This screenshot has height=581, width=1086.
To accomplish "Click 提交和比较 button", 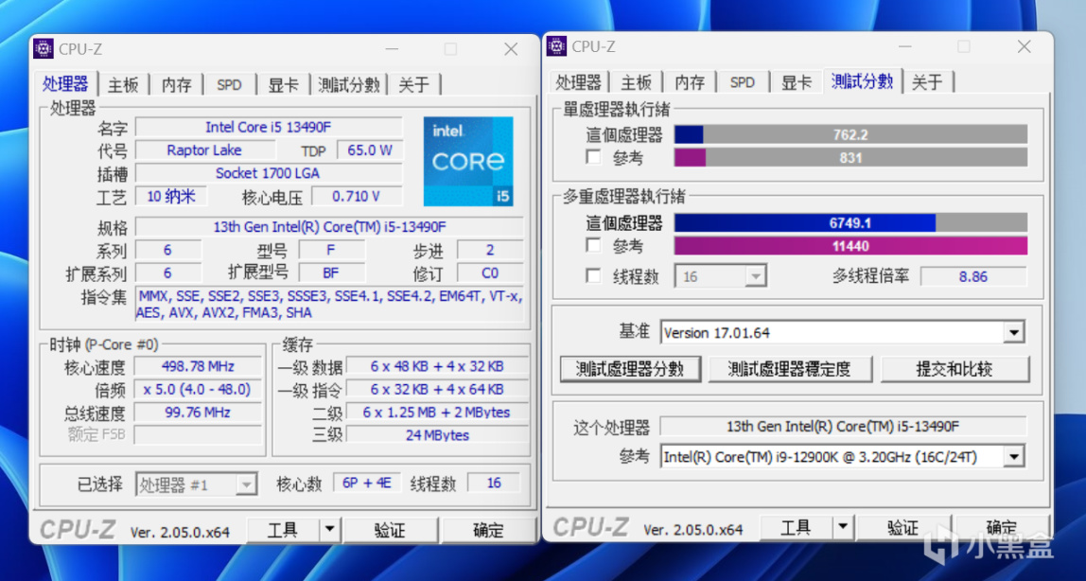I will [955, 369].
